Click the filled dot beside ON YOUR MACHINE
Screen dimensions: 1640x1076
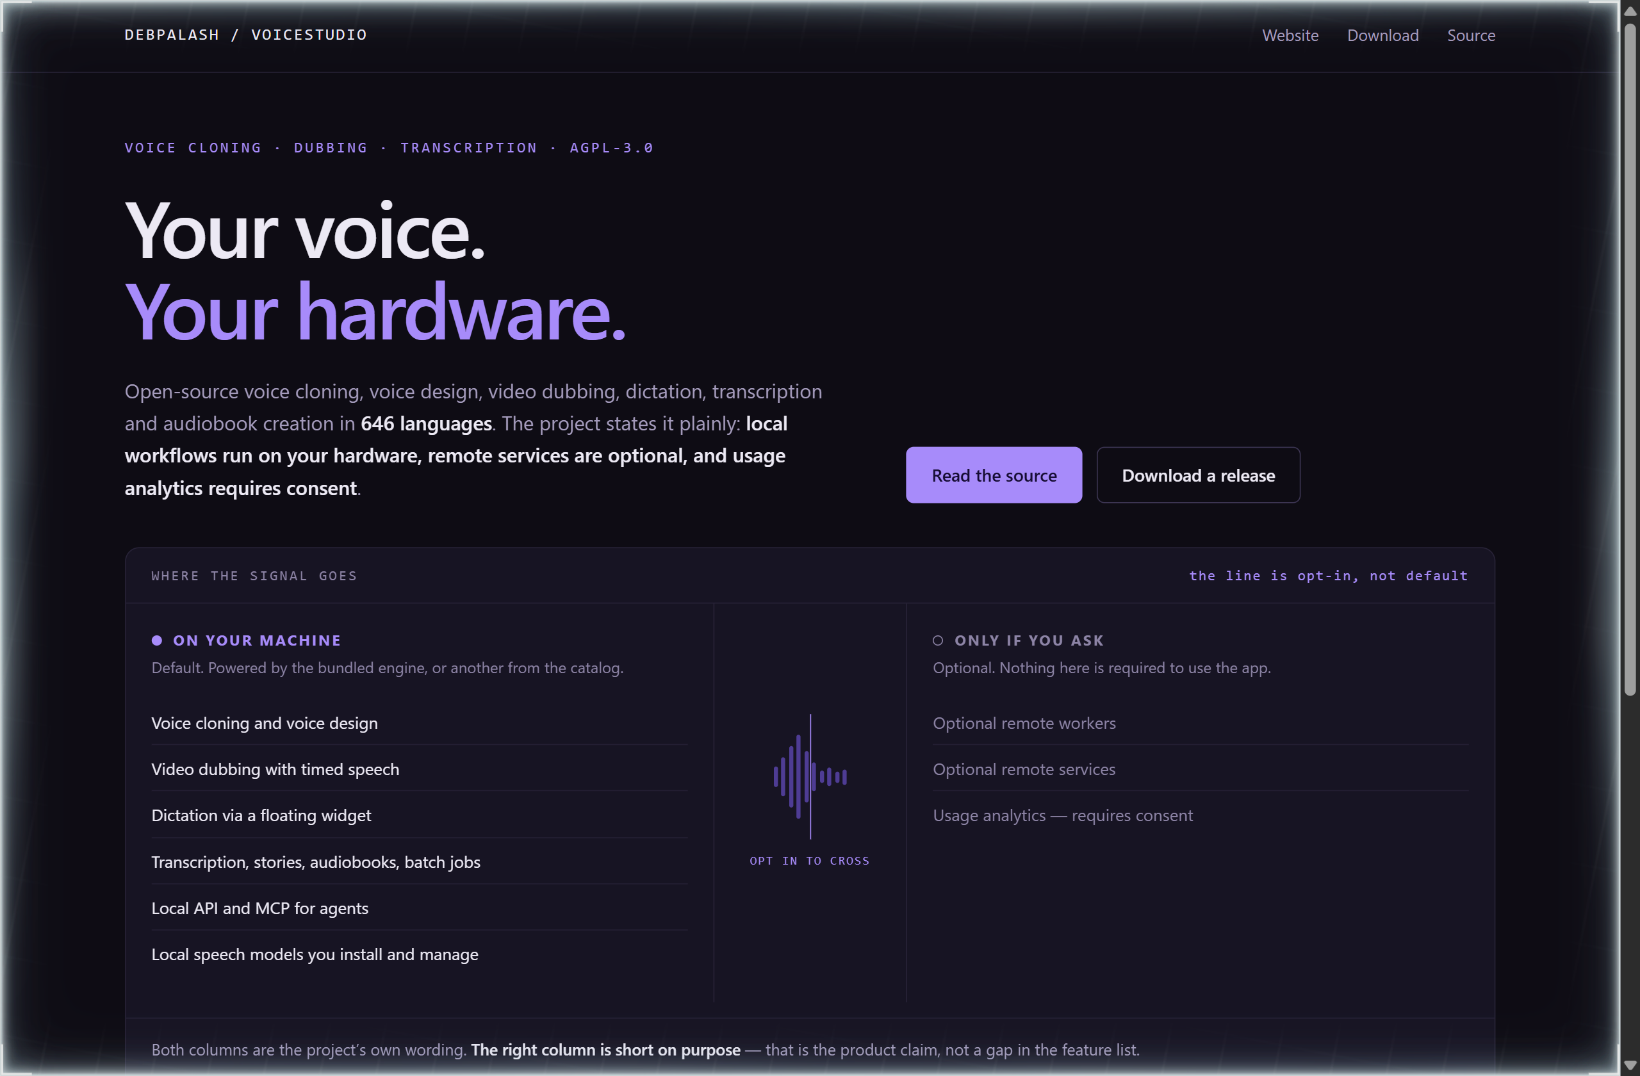coord(156,640)
